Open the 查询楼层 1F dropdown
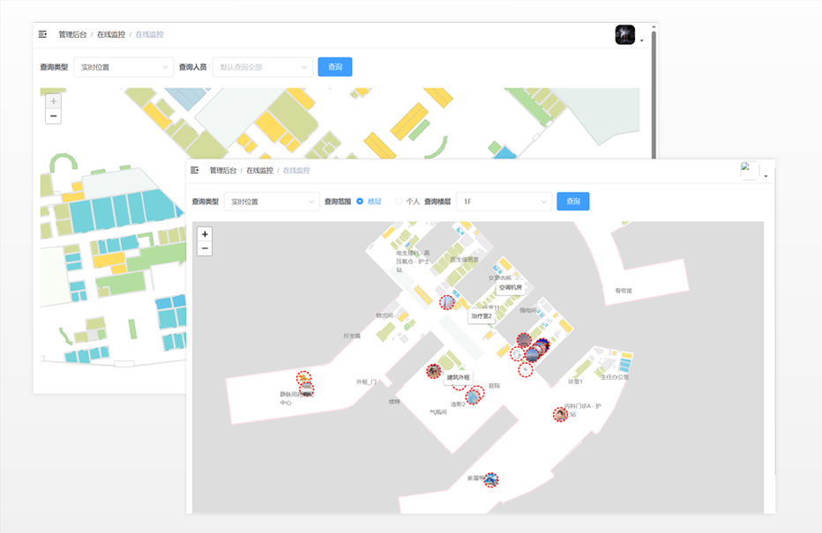822x533 pixels. coord(504,202)
